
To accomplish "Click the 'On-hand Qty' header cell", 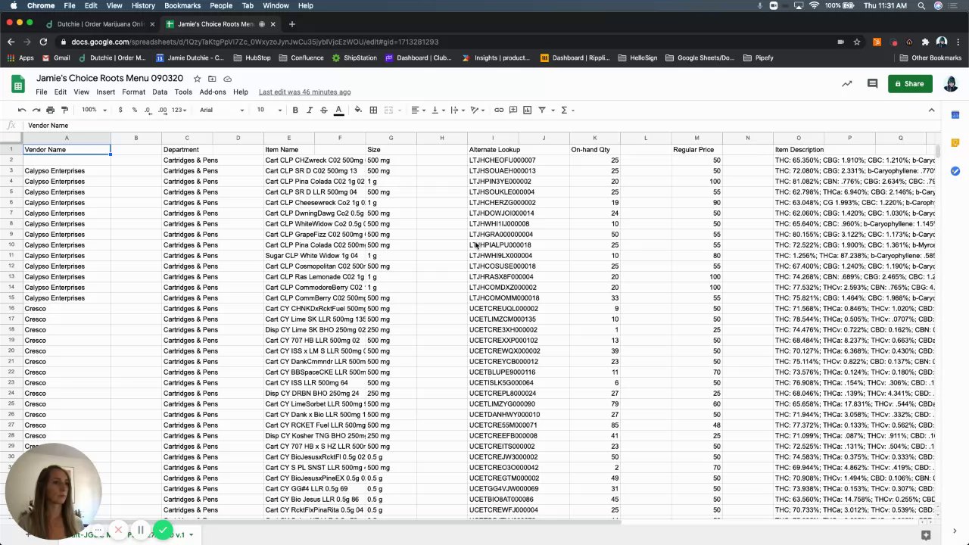I will click(594, 150).
